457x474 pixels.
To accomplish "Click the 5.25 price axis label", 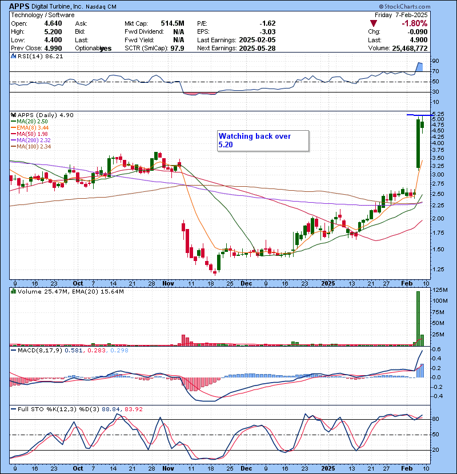I will pyautogui.click(x=439, y=114).
